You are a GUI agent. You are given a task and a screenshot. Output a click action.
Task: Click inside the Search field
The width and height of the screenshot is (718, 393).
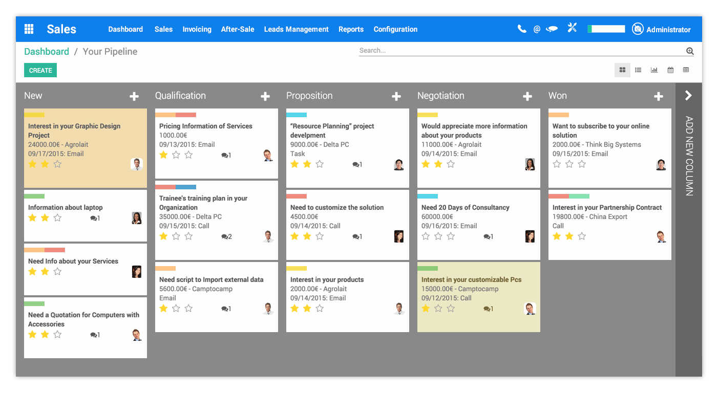(461, 50)
